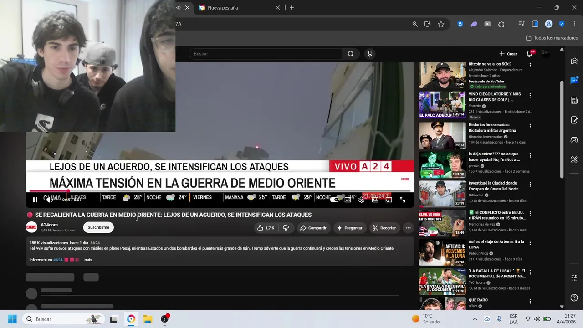Open the player settings gear
Screen dimensions: 583x328
click(x=362, y=200)
